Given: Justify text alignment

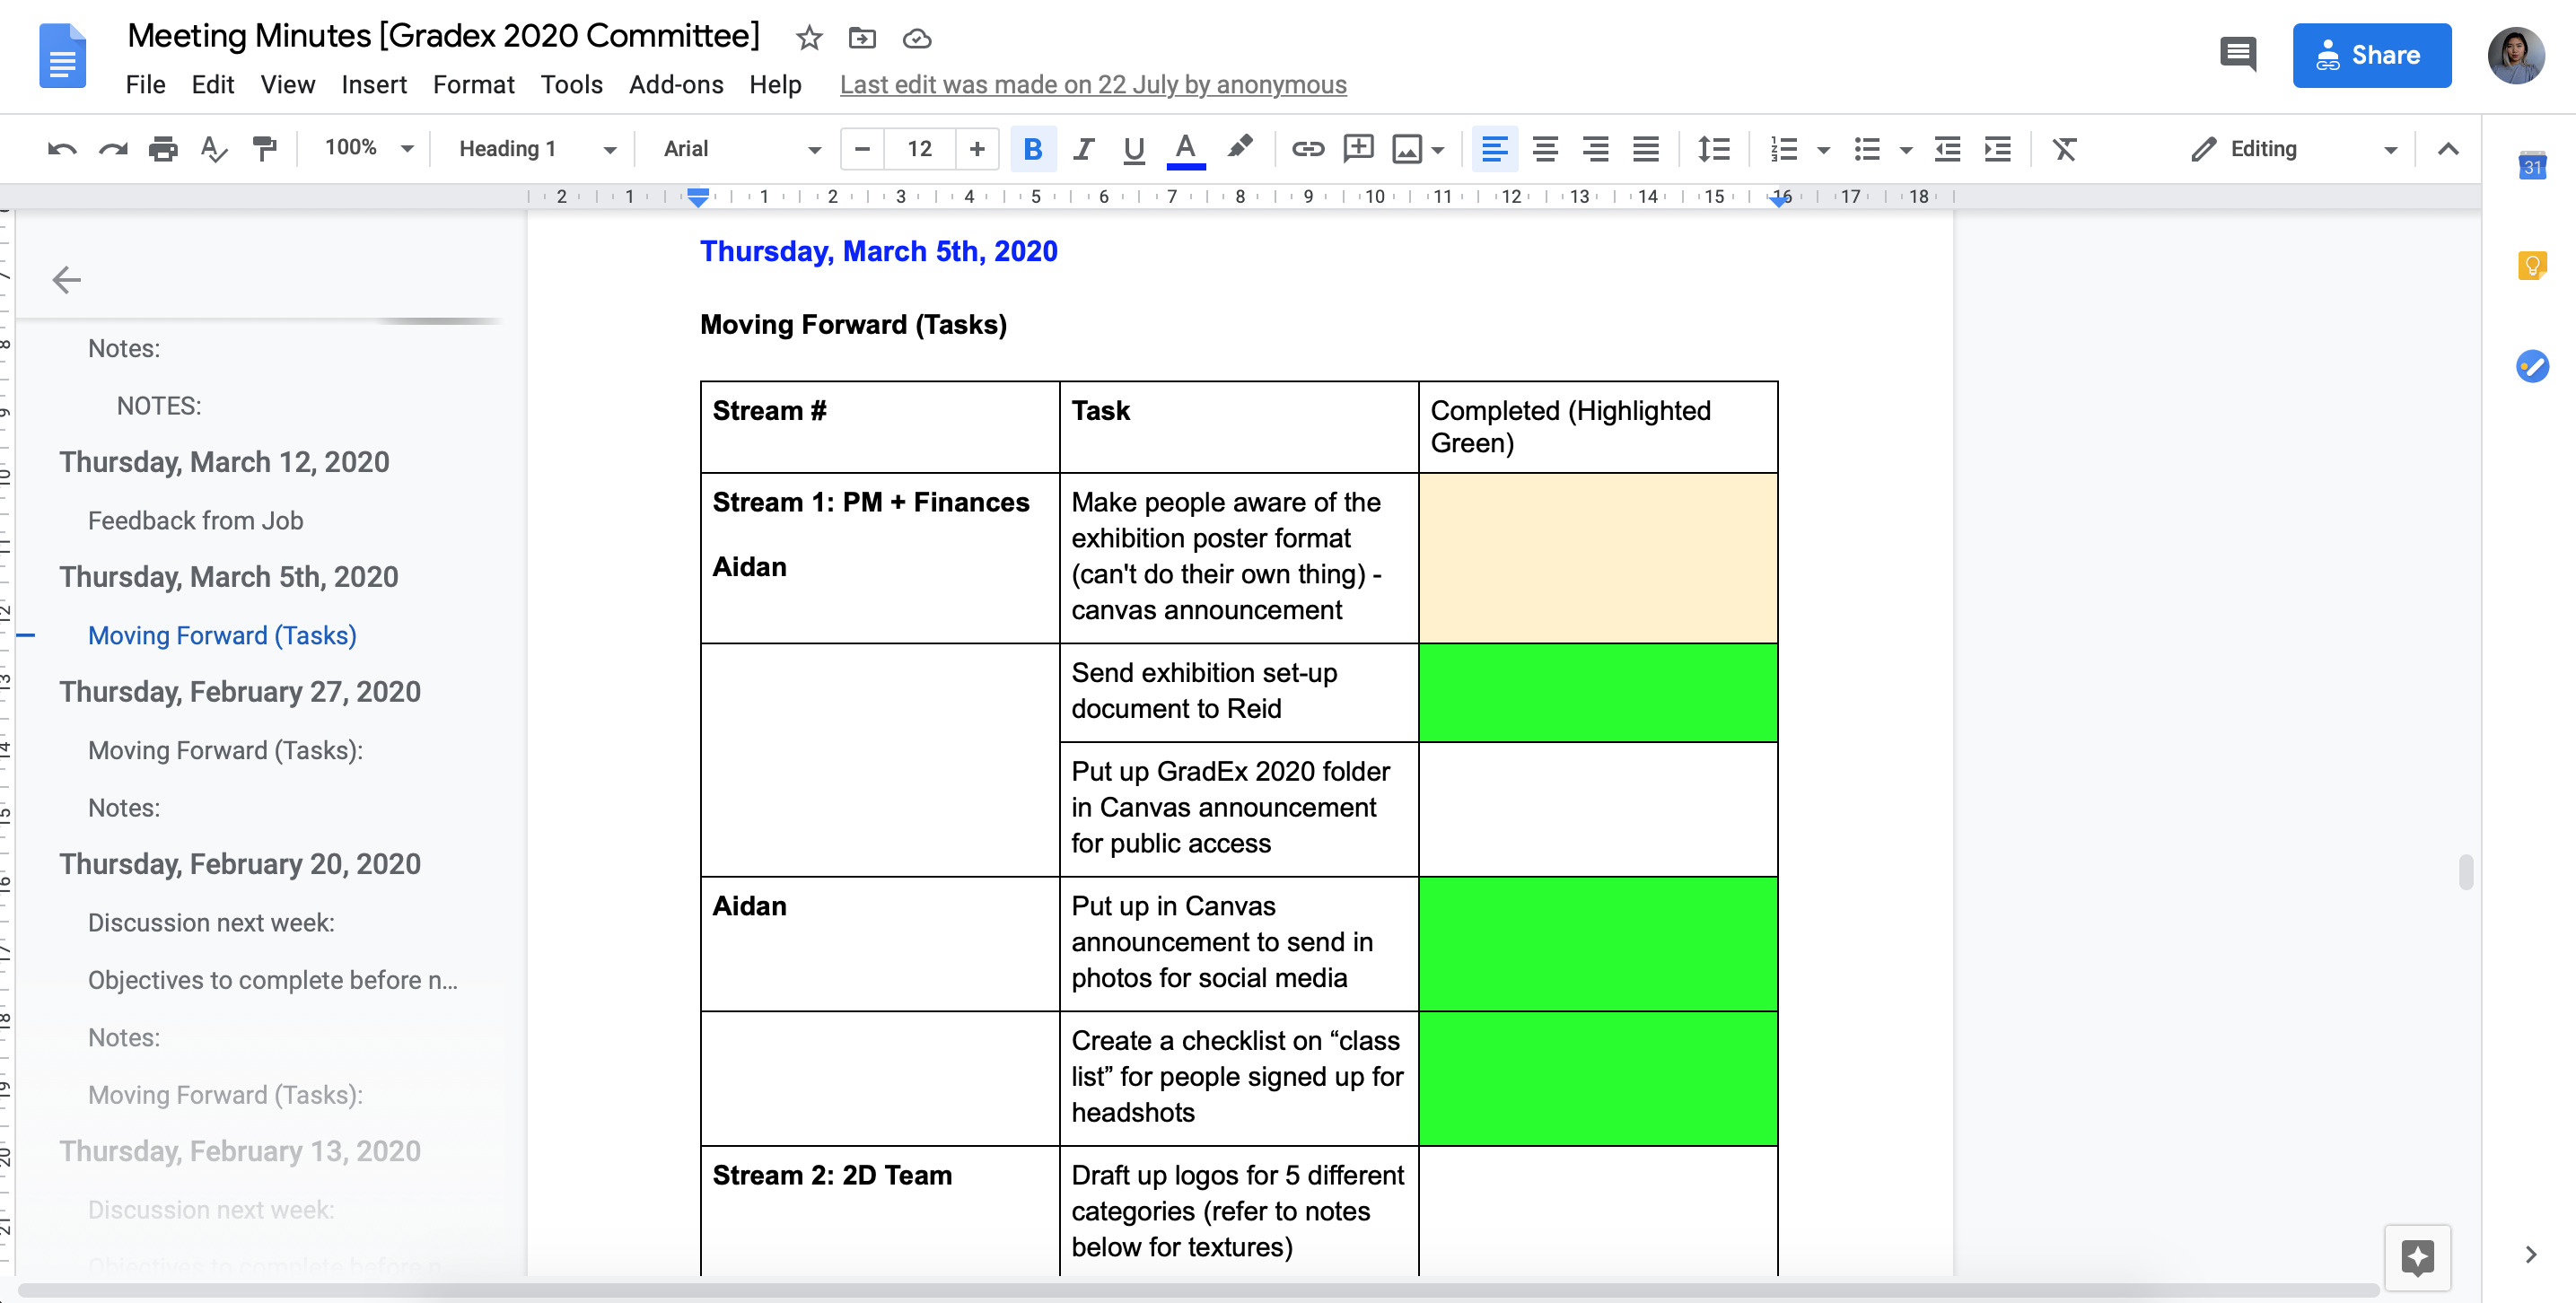Looking at the screenshot, I should pyautogui.click(x=1646, y=149).
